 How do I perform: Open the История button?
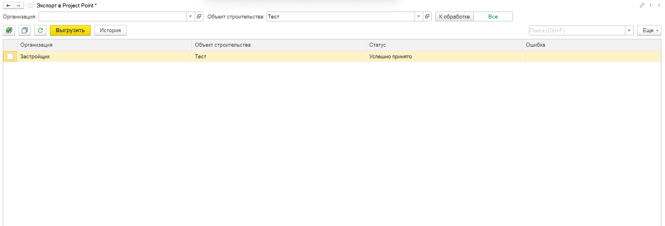[110, 30]
